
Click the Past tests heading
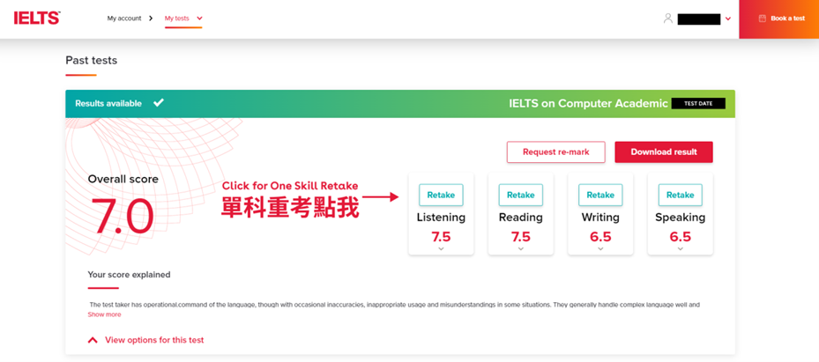tap(92, 61)
